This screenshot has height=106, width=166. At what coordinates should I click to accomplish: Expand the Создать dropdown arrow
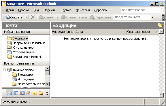pyautogui.click(x=26, y=17)
